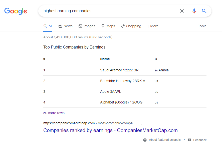Click inside the search query text field
The image size is (222, 146).
tap(108, 11)
